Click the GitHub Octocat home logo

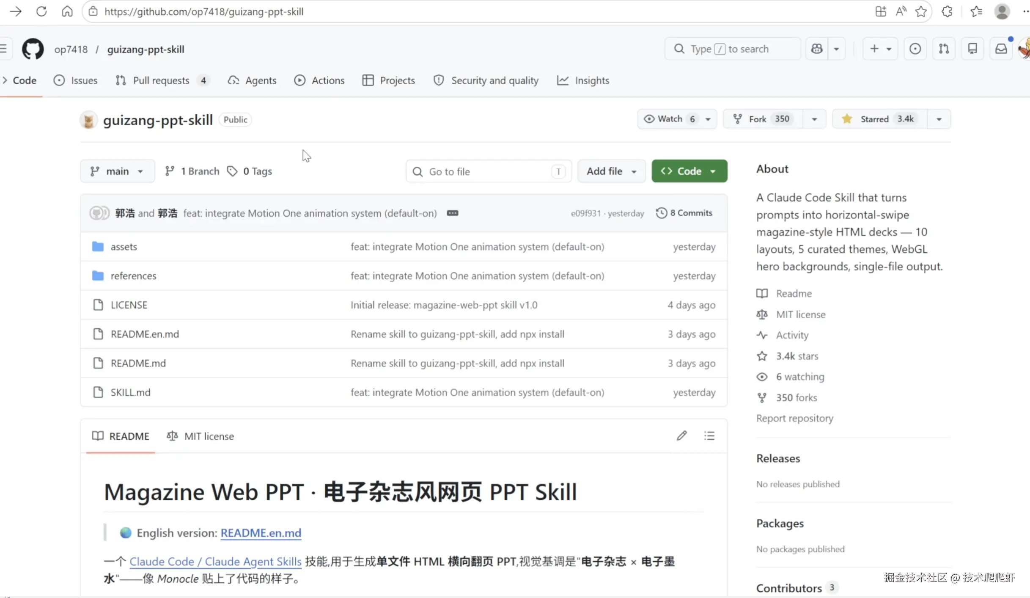[x=33, y=49]
